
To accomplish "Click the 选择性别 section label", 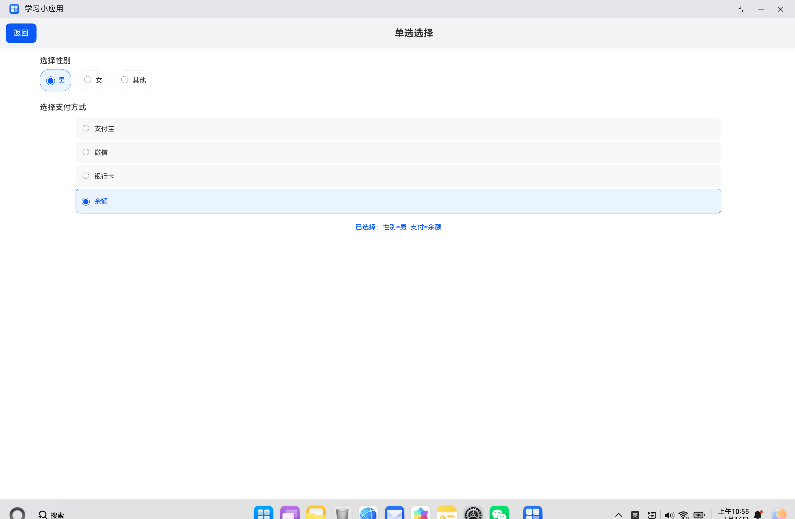I will (x=55, y=61).
